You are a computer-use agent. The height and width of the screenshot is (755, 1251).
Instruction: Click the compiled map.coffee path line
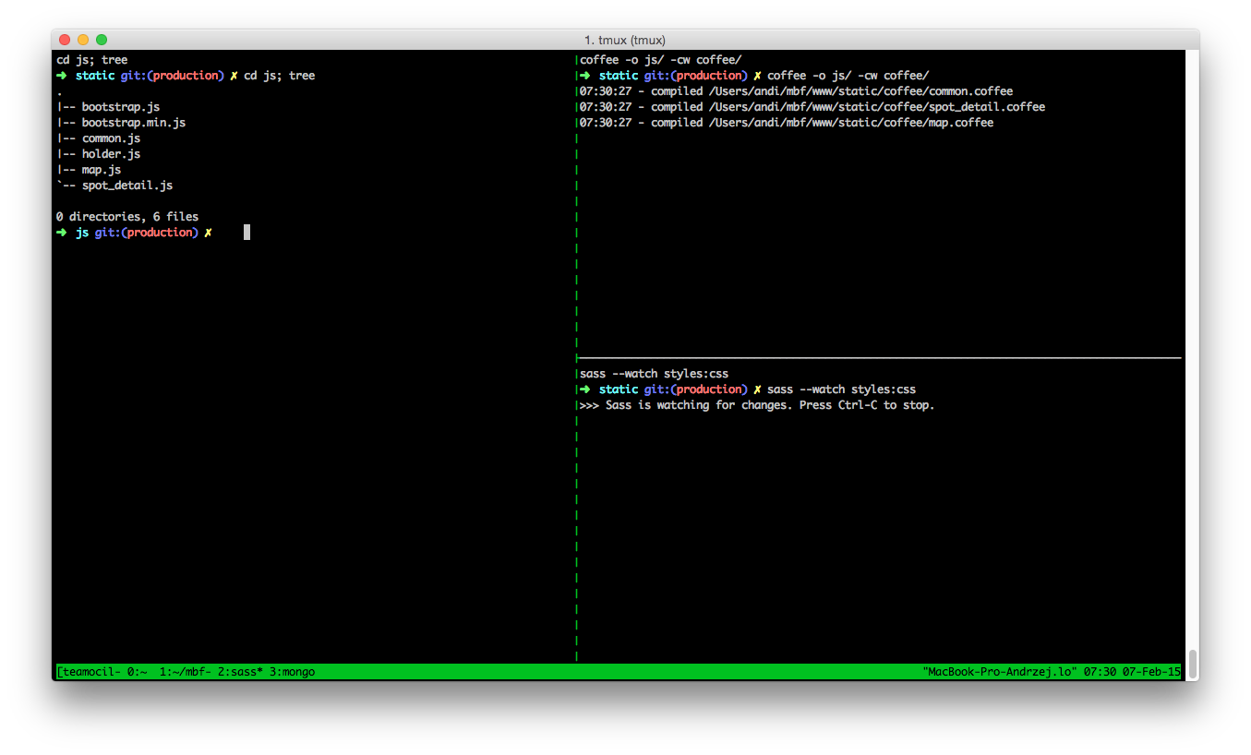[x=787, y=123]
